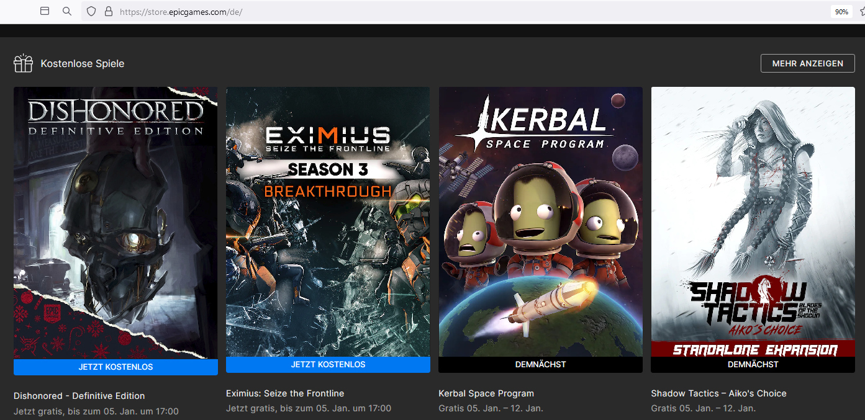Click Kerbal's 'Gratis 05. Jan. – 12. Jan.' text

pos(491,409)
